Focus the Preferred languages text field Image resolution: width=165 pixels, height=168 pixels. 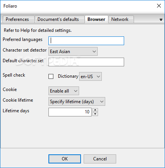(86, 41)
